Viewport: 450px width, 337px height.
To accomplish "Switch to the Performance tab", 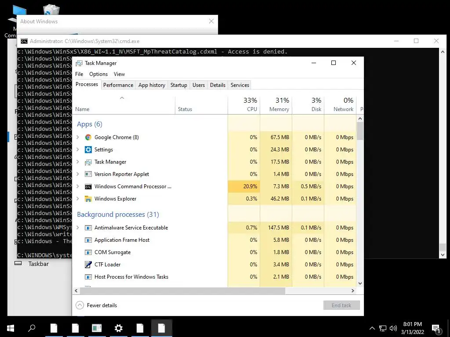I will pos(118,85).
